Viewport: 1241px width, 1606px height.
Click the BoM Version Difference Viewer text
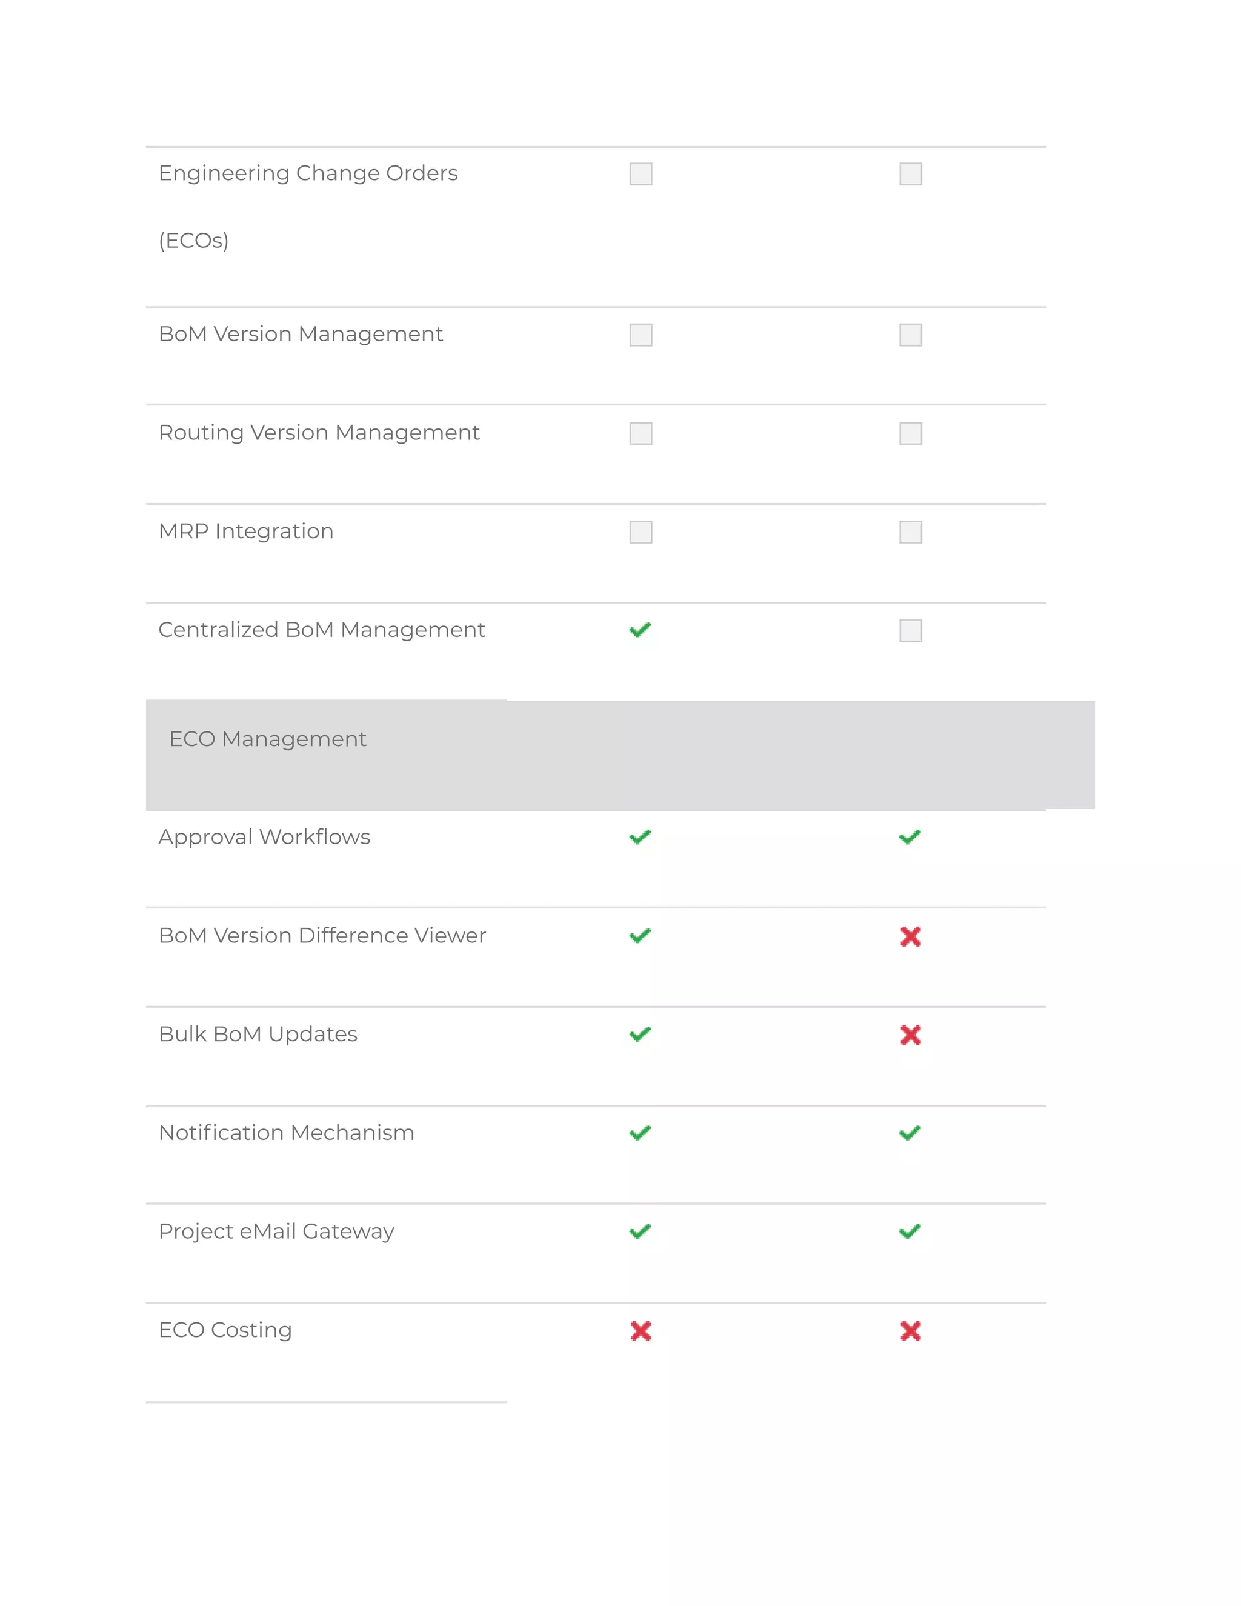(322, 935)
